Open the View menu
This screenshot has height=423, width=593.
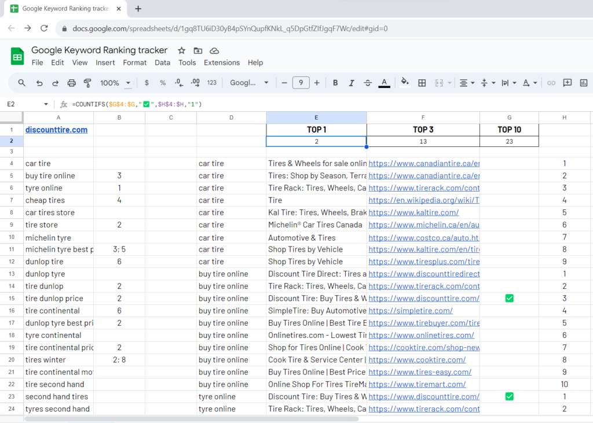pyautogui.click(x=80, y=62)
